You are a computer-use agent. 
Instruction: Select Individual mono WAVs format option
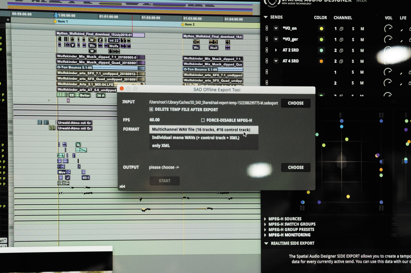coord(204,138)
